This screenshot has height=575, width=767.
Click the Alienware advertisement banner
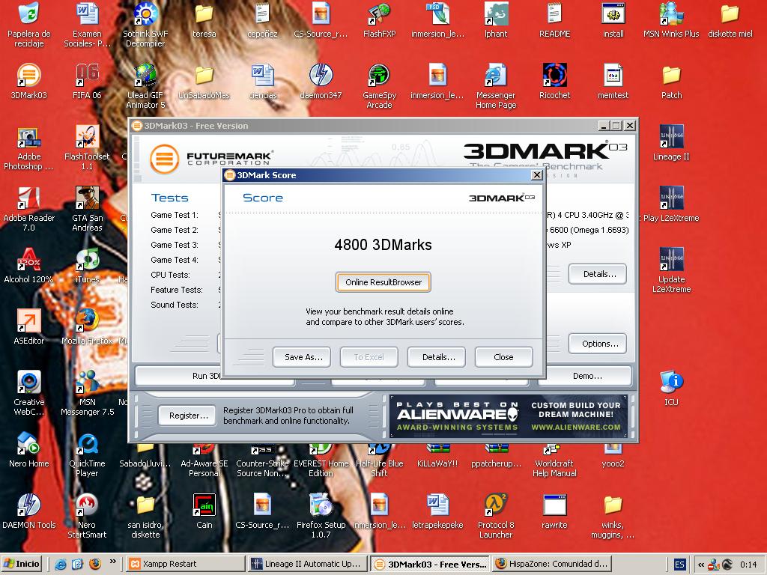coord(508,417)
